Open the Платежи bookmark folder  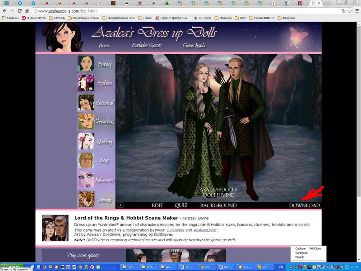[x=223, y=18]
